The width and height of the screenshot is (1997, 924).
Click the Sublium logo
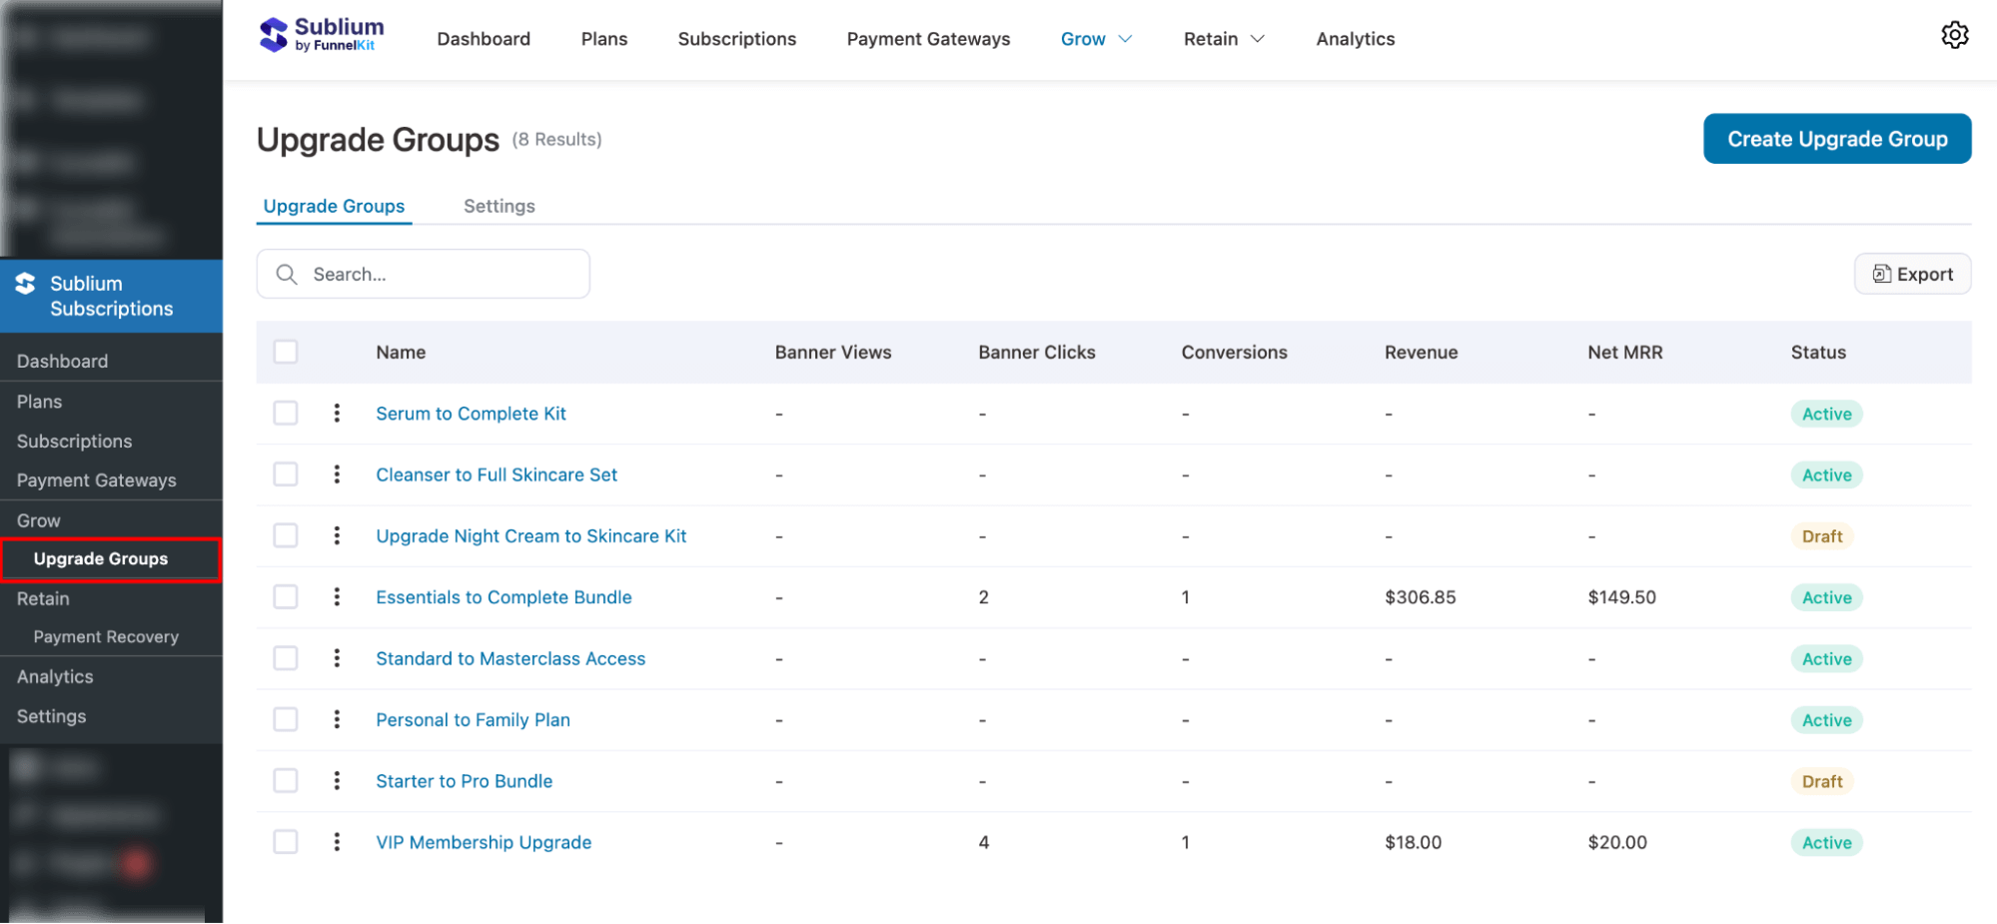coord(321,33)
